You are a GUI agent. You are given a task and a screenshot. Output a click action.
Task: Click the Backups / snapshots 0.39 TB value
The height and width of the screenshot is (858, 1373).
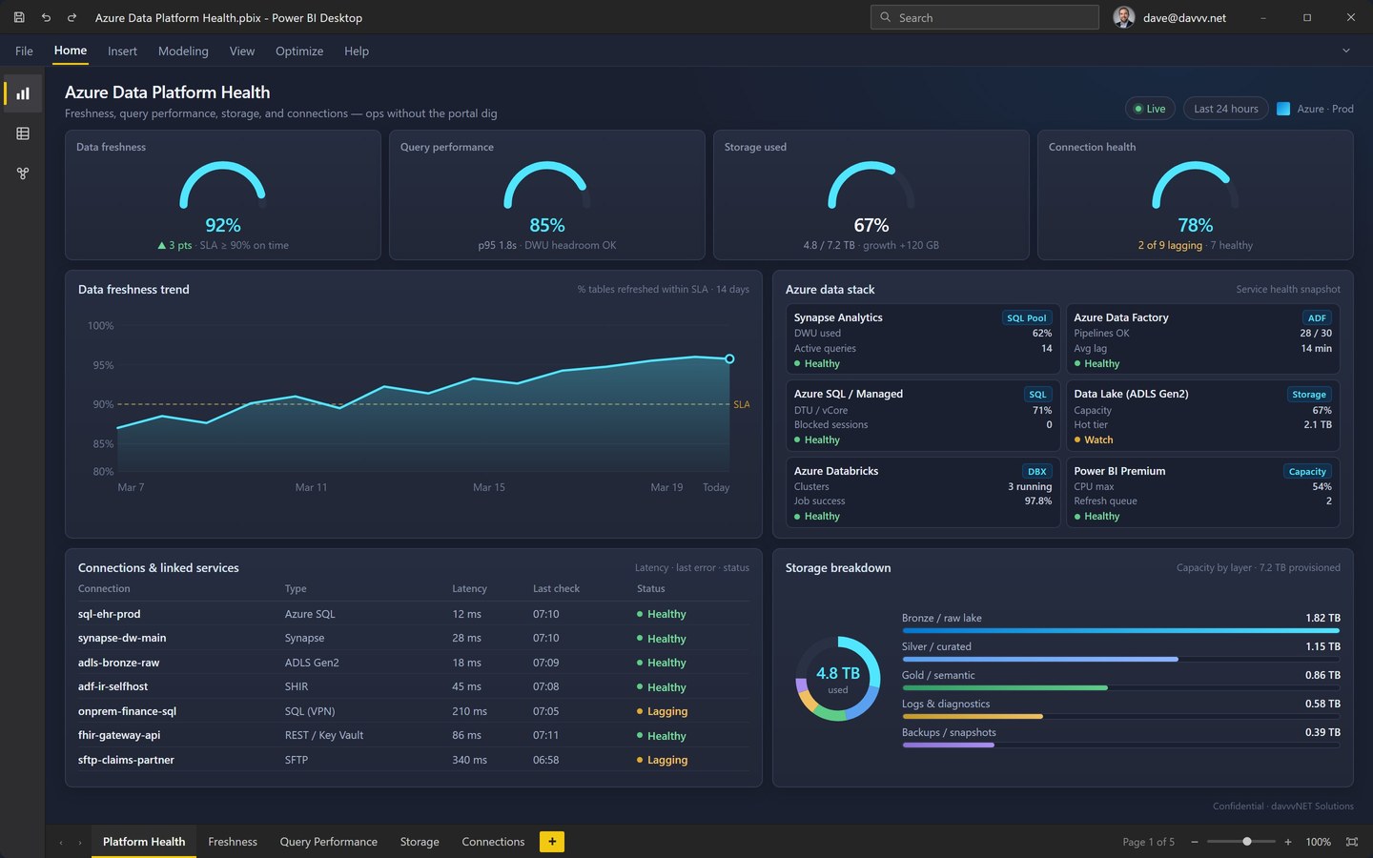1322,732
